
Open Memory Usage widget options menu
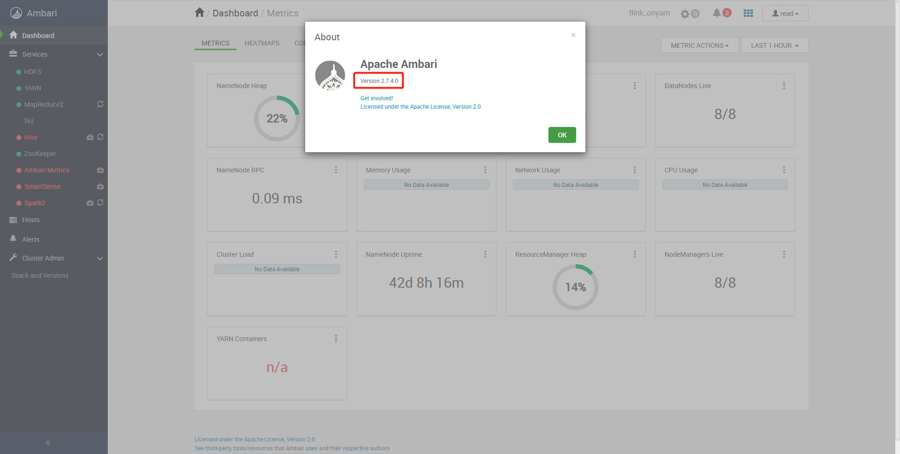485,170
